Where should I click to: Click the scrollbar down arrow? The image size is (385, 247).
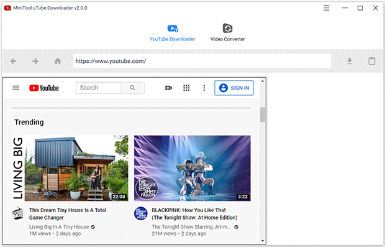(x=263, y=241)
